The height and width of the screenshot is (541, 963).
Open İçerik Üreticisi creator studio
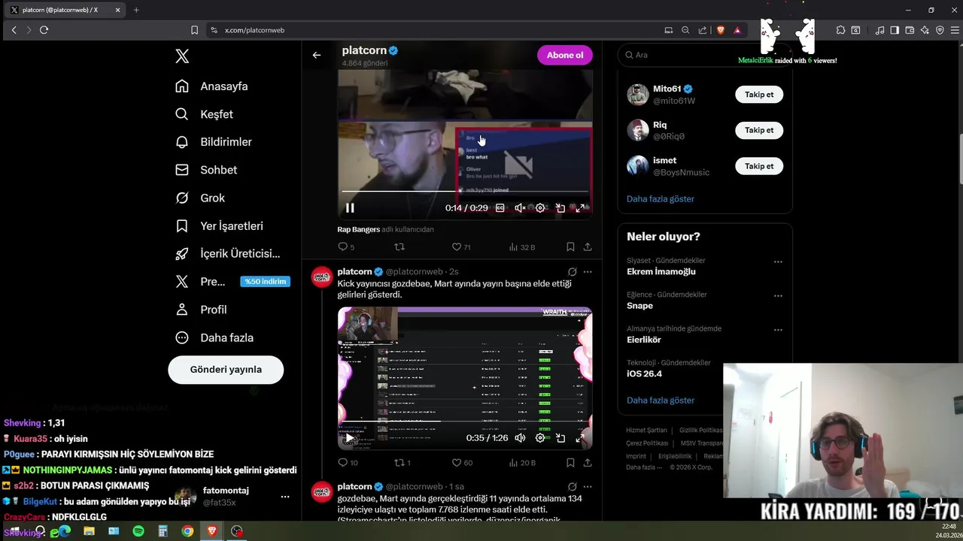(x=227, y=254)
